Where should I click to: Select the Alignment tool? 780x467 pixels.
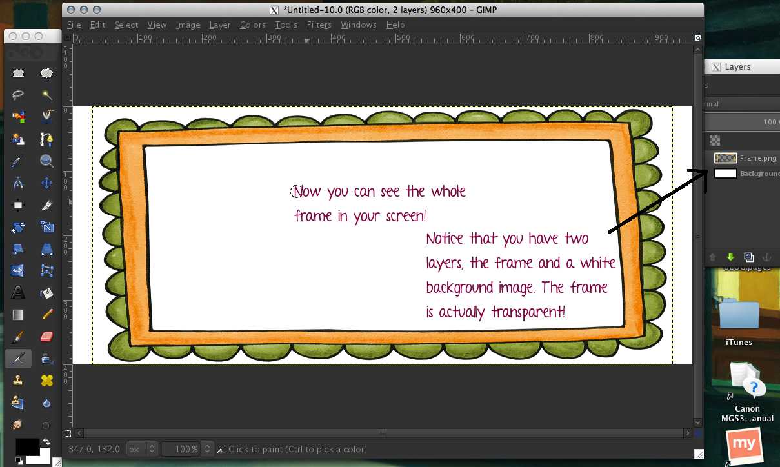(19, 205)
